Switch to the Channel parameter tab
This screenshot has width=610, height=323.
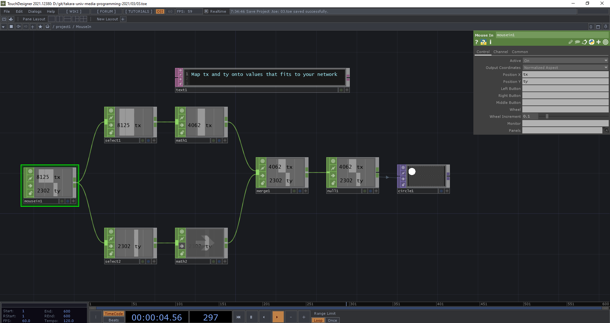[x=500, y=52]
